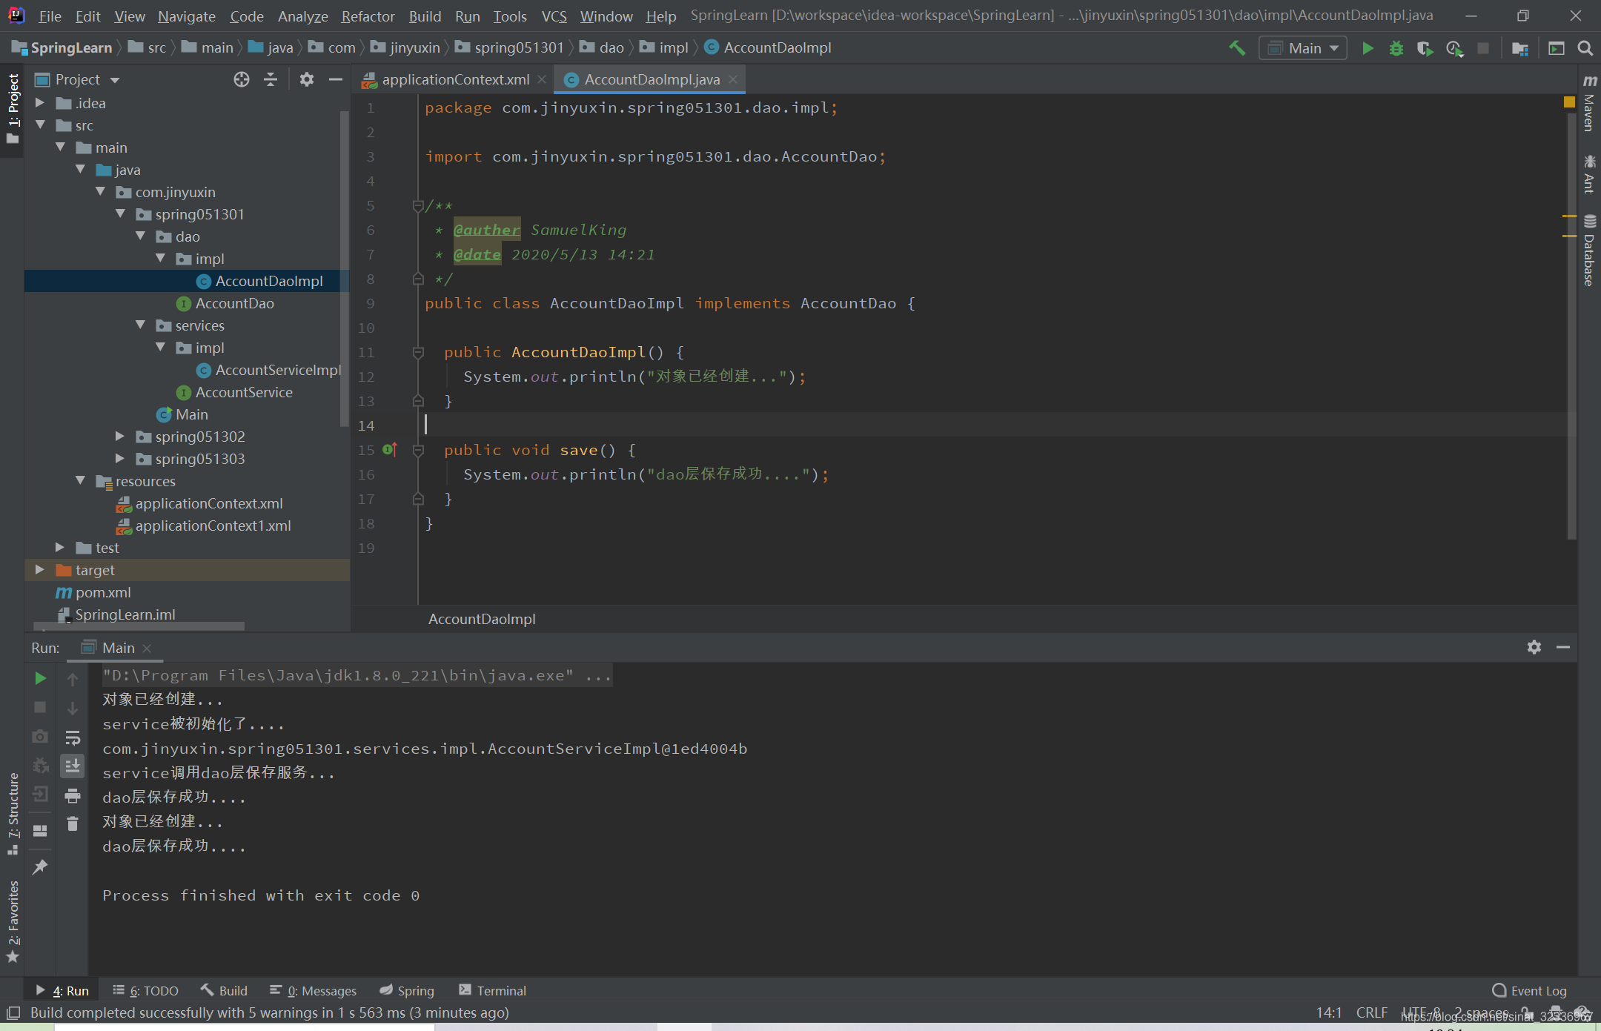Fold the Javadoc comment at line 5
Viewport: 1601px width, 1031px height.
418,205
